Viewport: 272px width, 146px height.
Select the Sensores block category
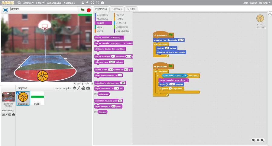[x=121, y=23]
